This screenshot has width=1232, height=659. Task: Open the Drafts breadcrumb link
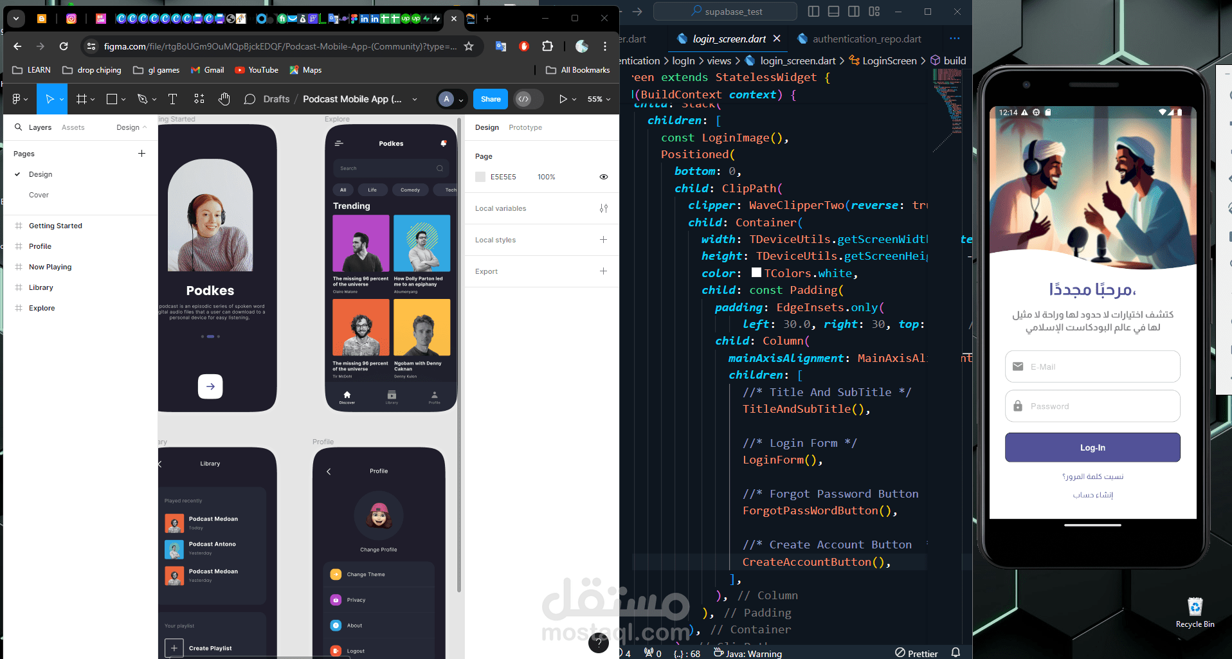(276, 99)
